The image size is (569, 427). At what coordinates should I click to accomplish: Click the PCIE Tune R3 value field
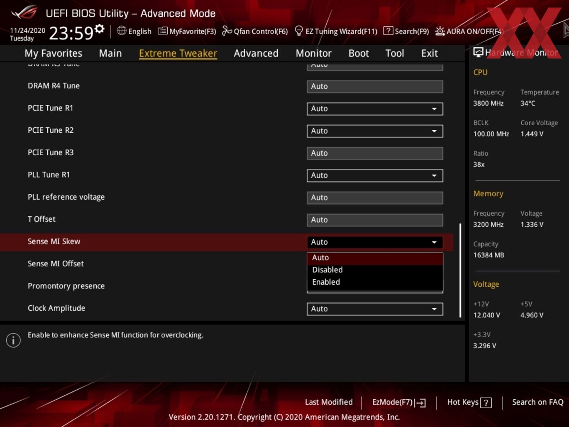click(375, 153)
